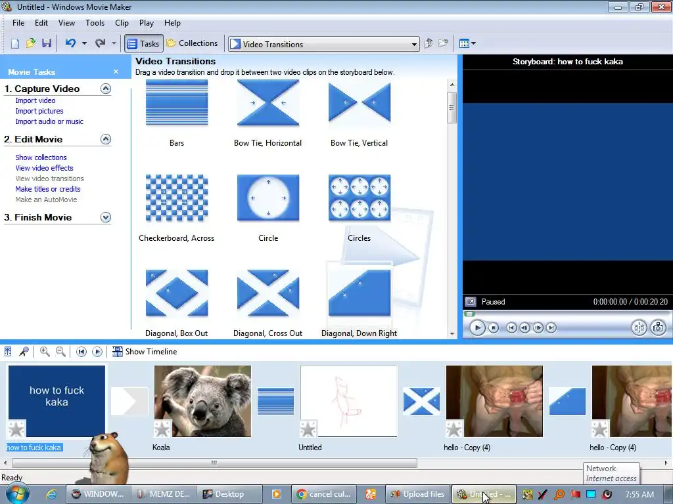This screenshot has height=504, width=673.
Task: Open the Edit menu
Action: [41, 23]
